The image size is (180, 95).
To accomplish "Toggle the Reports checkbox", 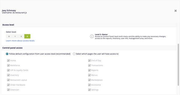I will [x=89, y=70].
